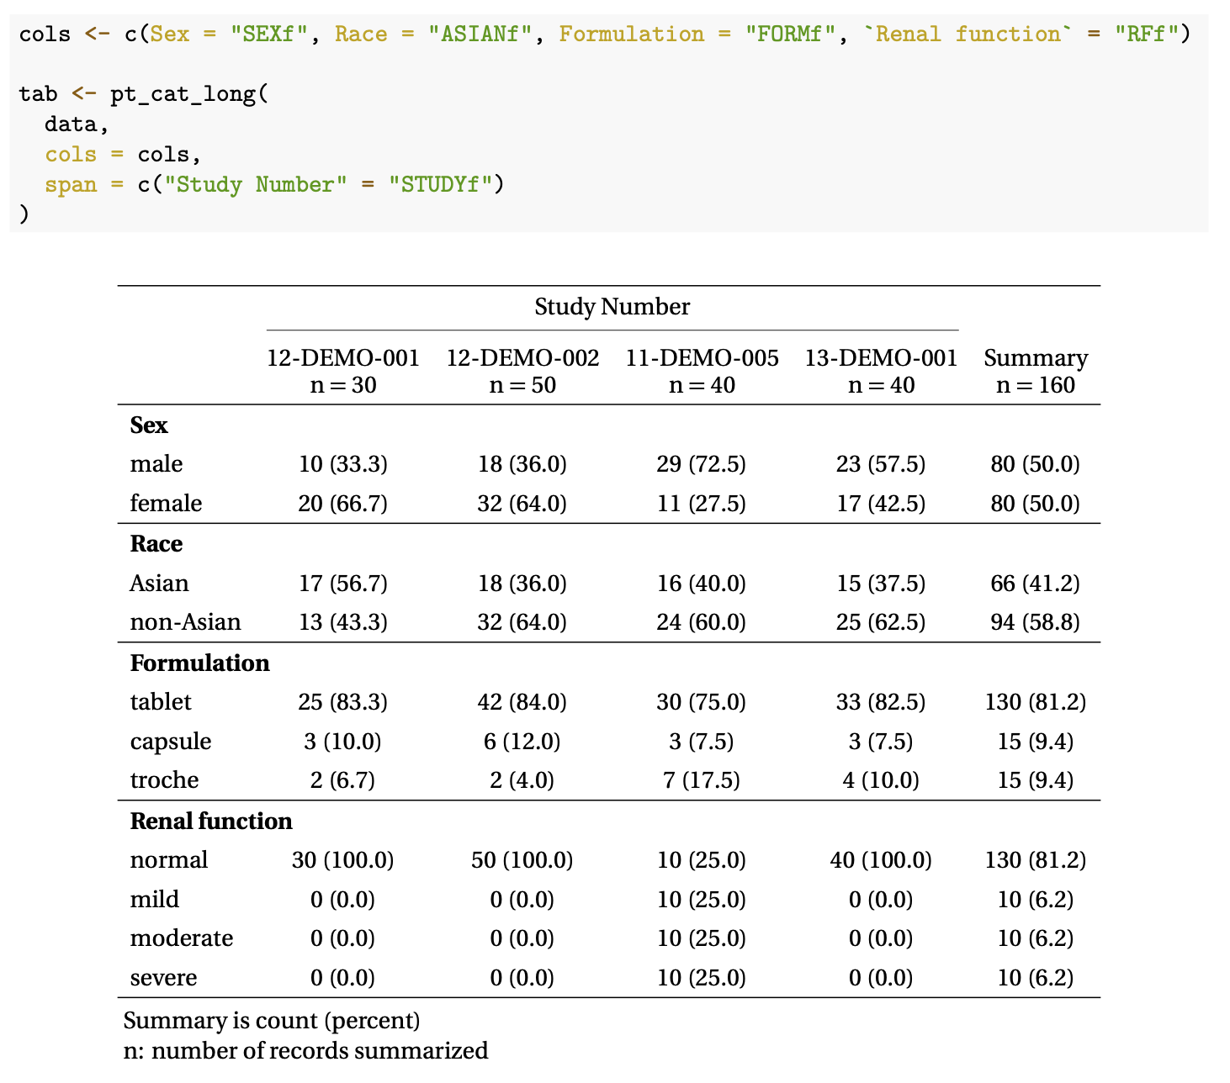Click the 12-DEMO-002 column header
The image size is (1230, 1083).
click(522, 359)
